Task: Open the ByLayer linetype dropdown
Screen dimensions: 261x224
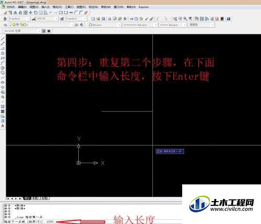Action: (156, 25)
